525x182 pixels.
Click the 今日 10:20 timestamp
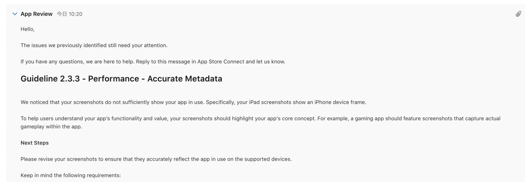pyautogui.click(x=70, y=14)
